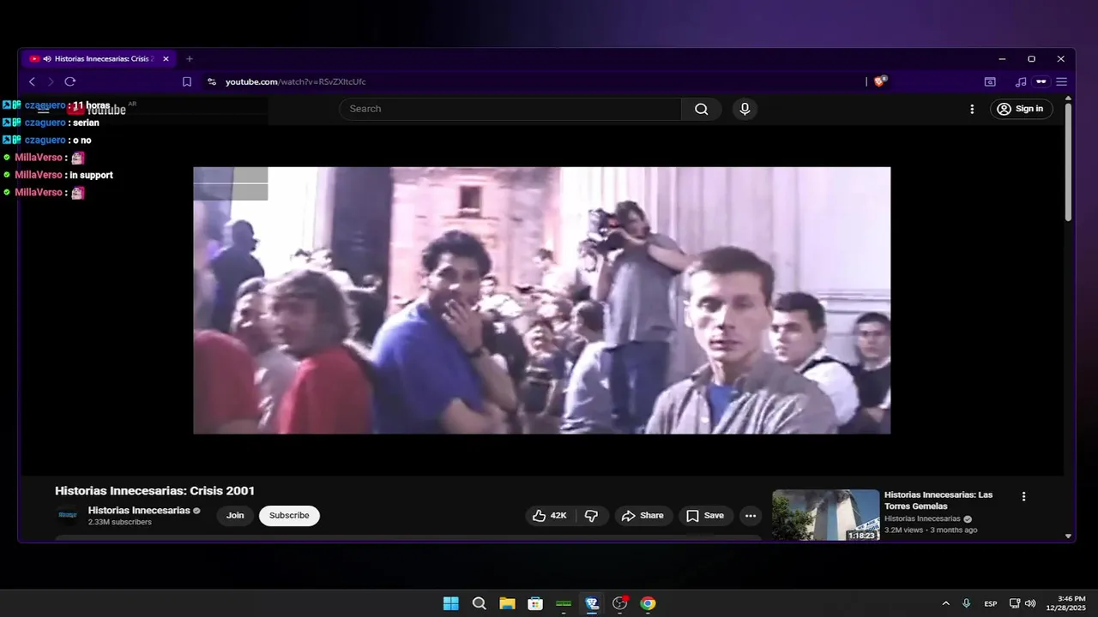The width and height of the screenshot is (1098, 617).
Task: Click the Sign in button
Action: (x=1022, y=109)
